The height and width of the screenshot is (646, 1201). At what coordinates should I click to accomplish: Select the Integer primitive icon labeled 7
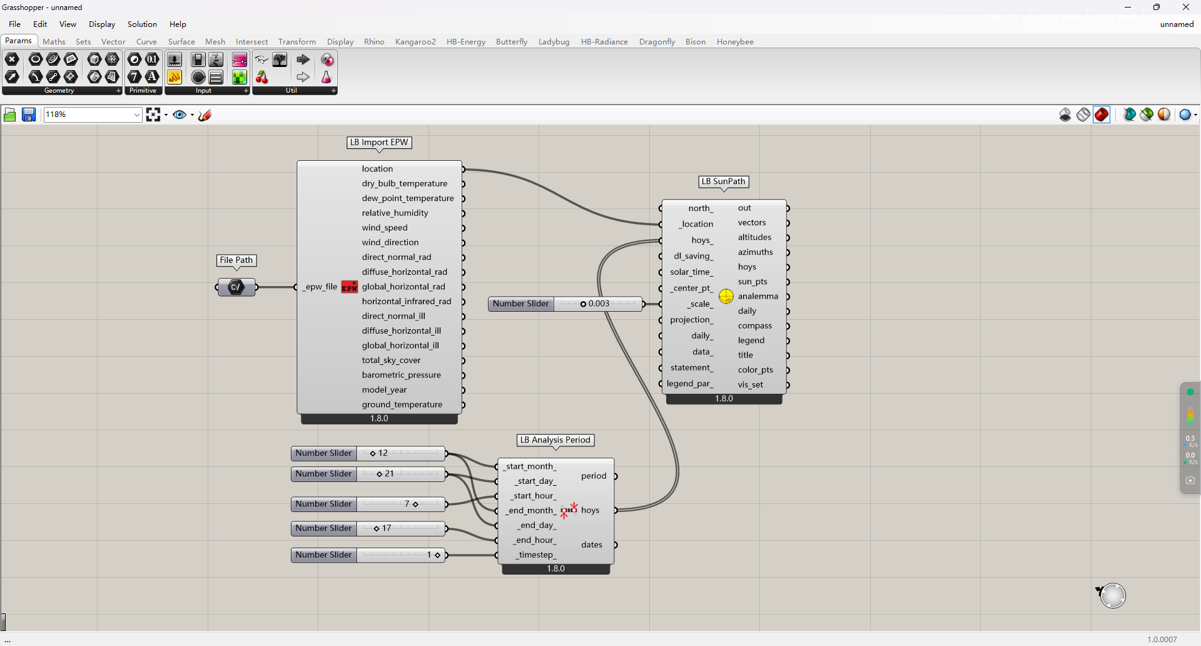coord(134,77)
